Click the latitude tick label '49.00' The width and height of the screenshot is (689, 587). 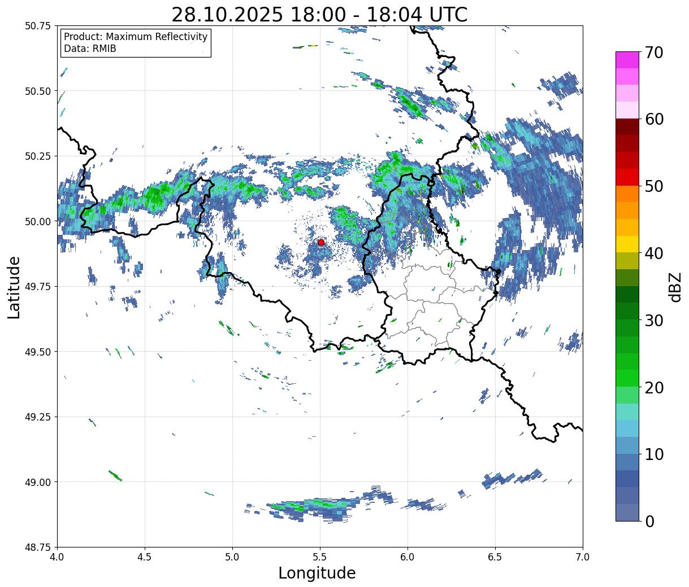click(38, 482)
